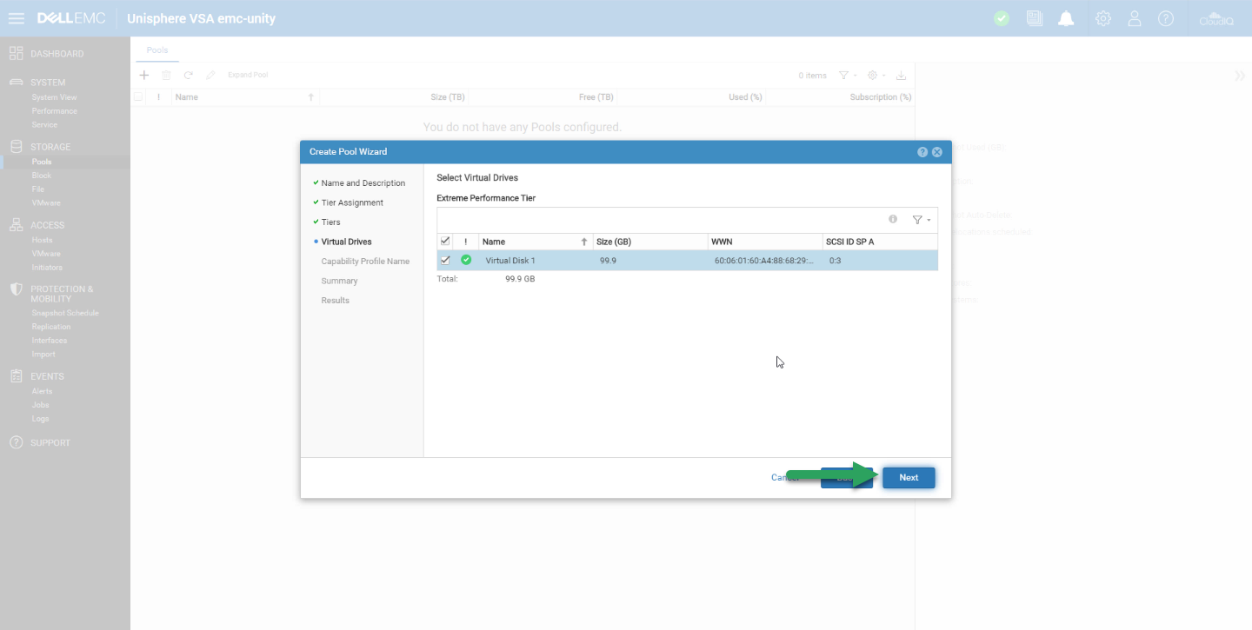Click the info icon above the virtual drives table
Image resolution: width=1252 pixels, height=630 pixels.
[893, 219]
